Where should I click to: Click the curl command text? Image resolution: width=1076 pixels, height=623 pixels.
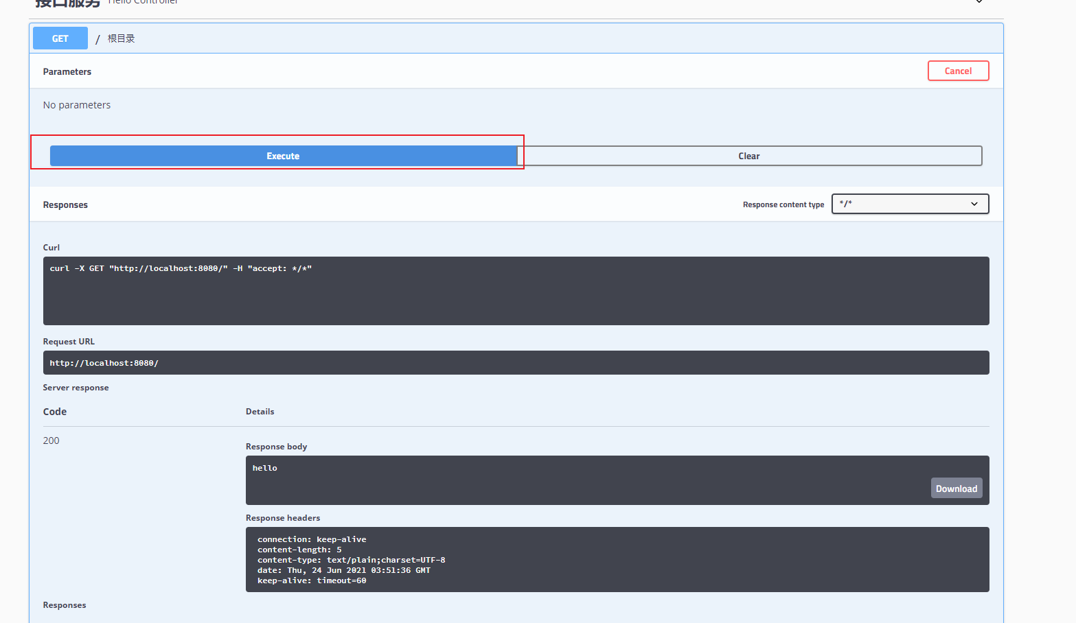[x=181, y=268]
